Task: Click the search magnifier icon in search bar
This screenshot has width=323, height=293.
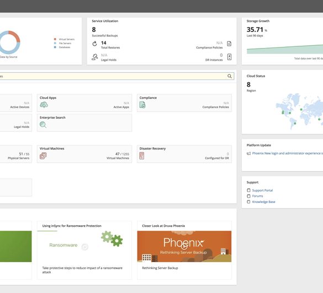Action: tap(230, 76)
